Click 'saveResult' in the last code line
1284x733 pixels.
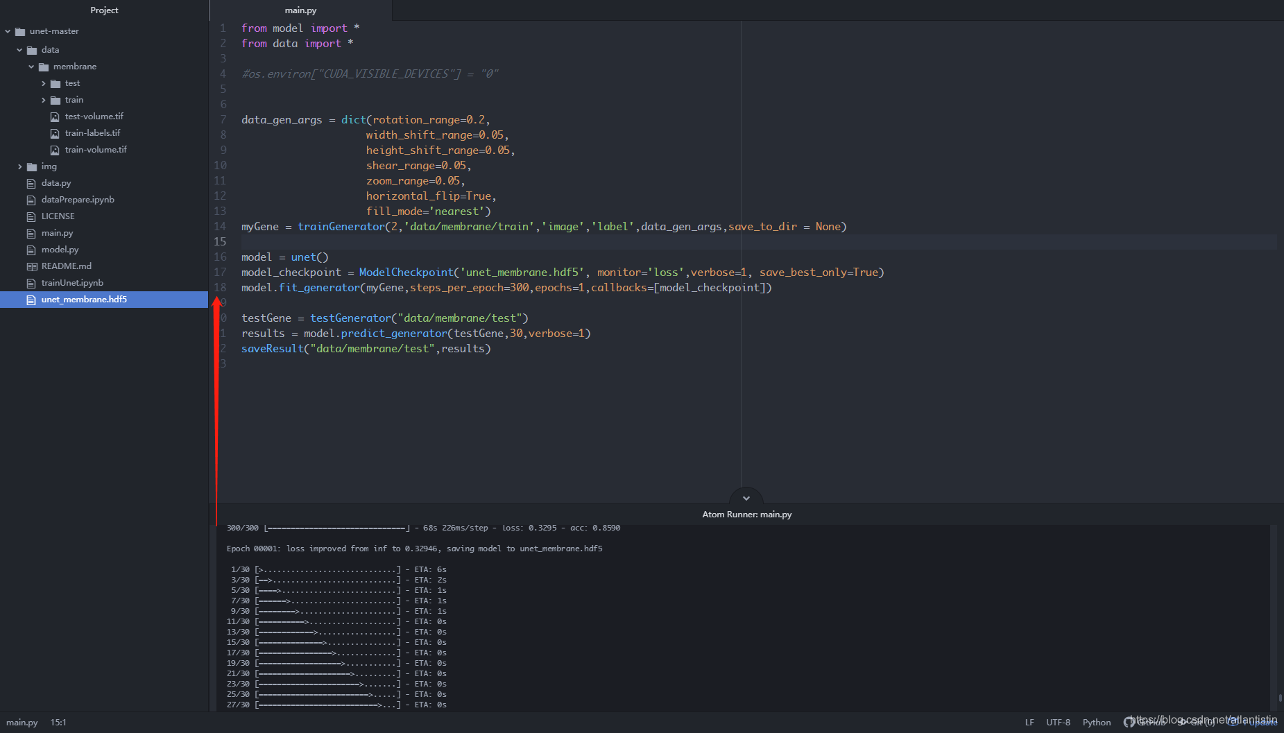[273, 349]
